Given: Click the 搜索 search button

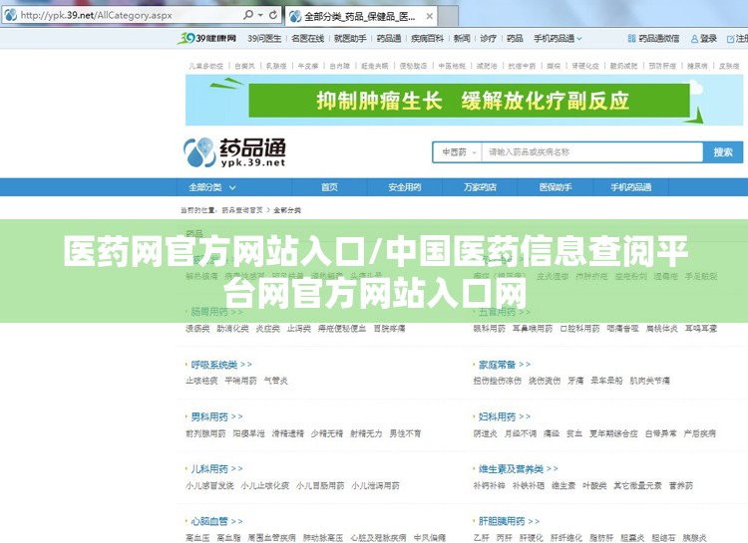Looking at the screenshot, I should [x=723, y=152].
